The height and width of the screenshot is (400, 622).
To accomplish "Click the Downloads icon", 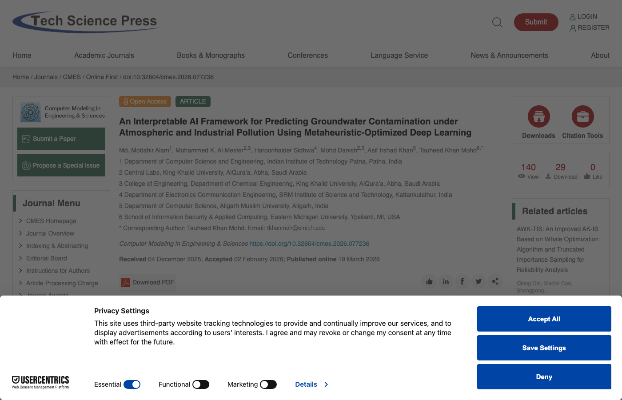I will click(x=538, y=116).
